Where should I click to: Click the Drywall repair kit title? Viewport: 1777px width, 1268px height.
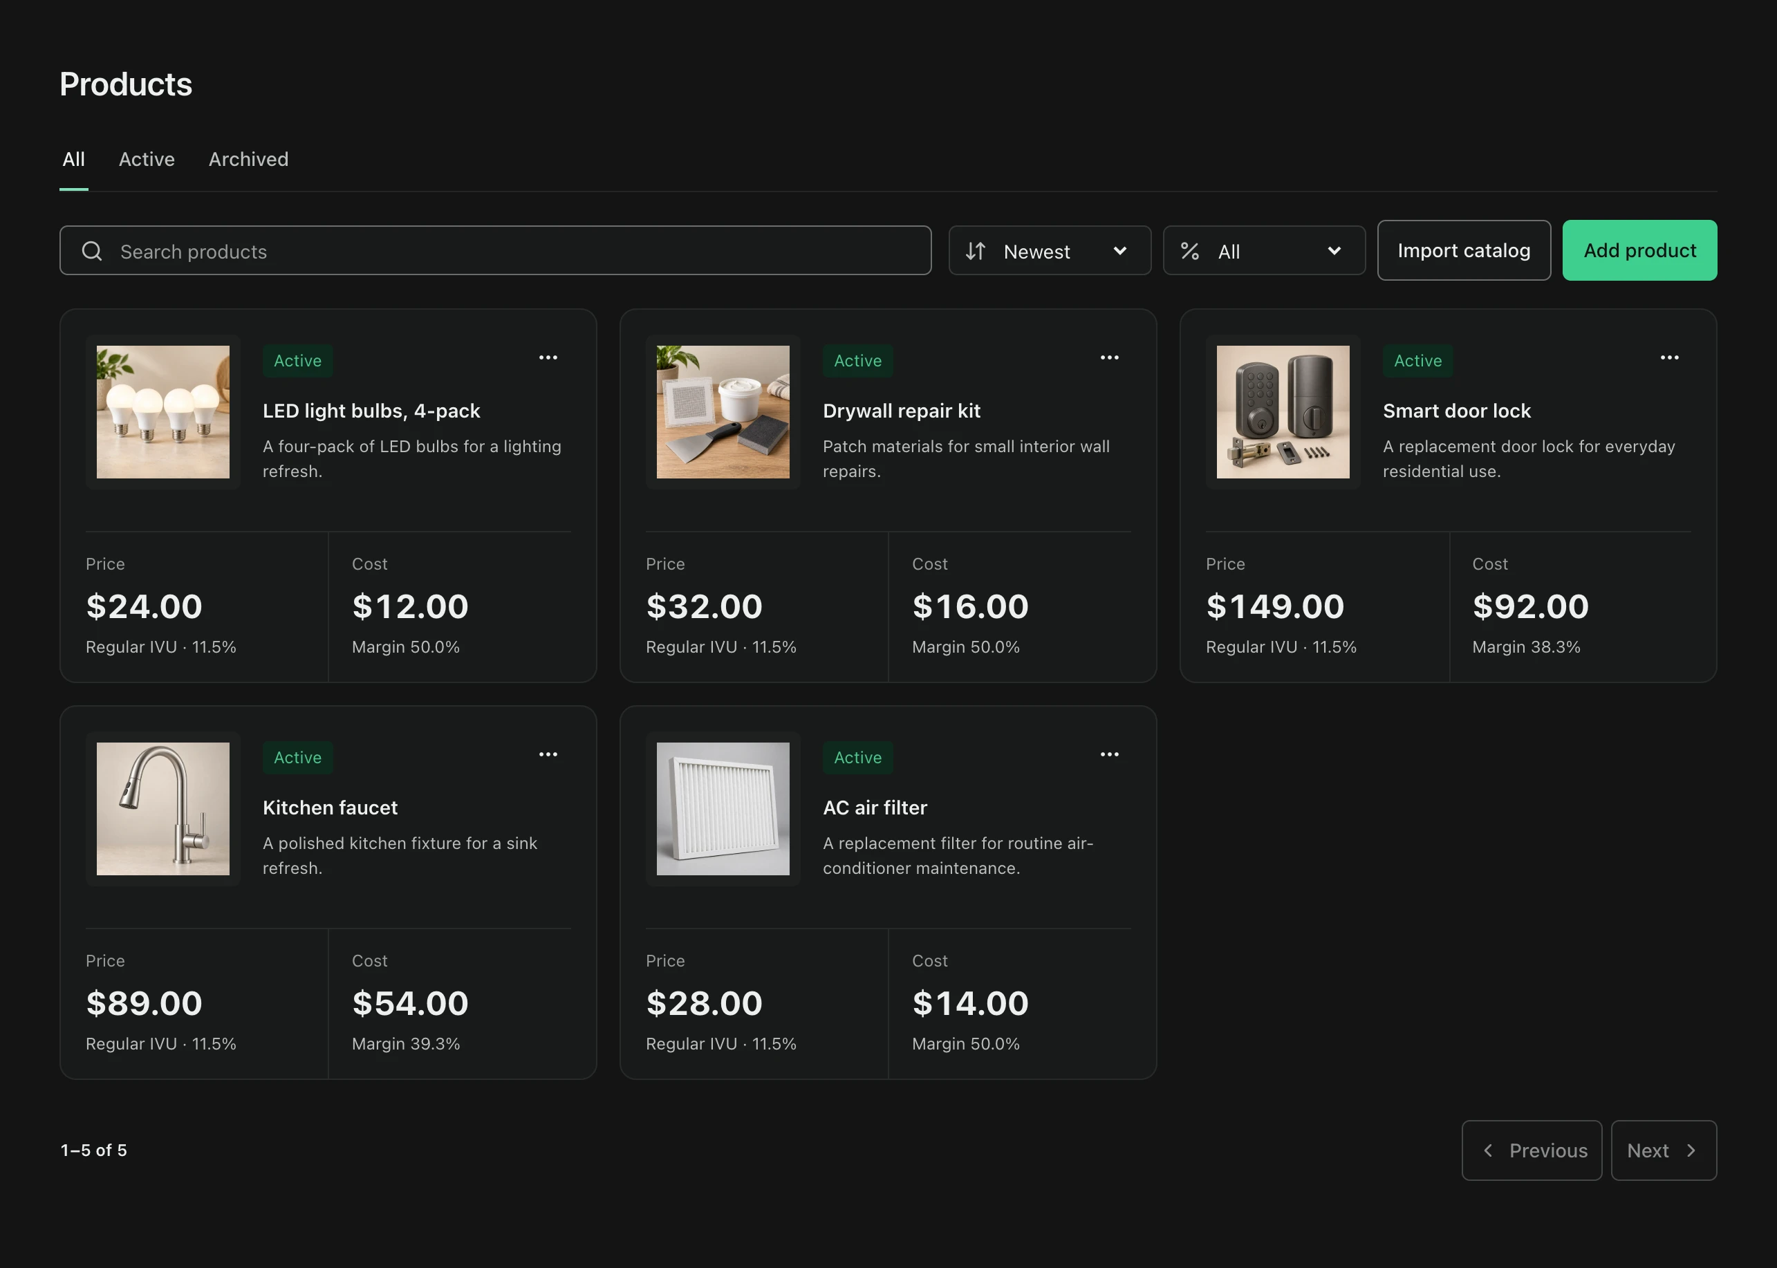click(x=902, y=411)
